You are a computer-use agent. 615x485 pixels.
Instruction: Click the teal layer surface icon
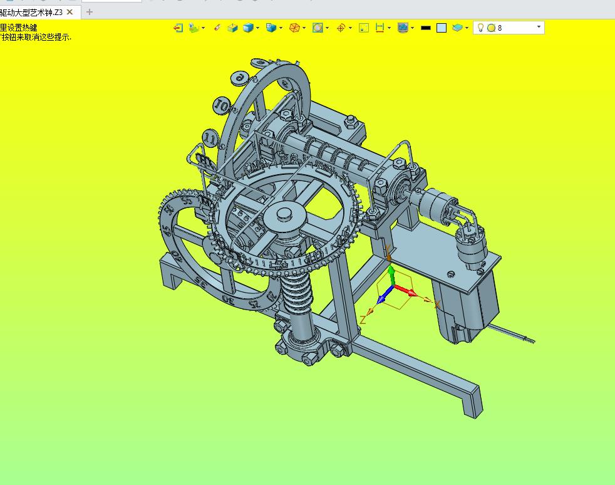[457, 28]
